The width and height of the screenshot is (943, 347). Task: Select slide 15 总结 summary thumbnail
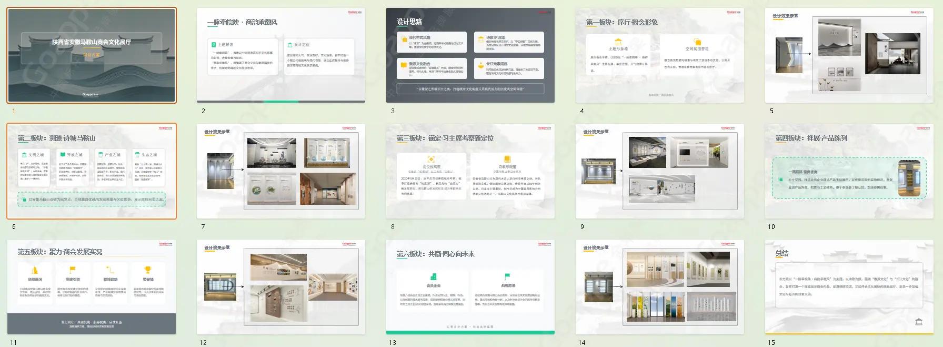(849, 287)
